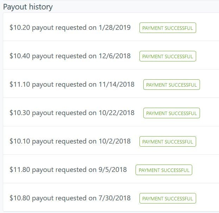219x213 pixels.
Task: Click Payment Successful badge for 7/30/2018 payout
Action: tap(168, 198)
